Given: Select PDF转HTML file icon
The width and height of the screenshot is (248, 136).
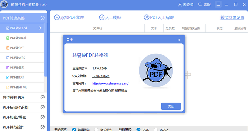Looking at the screenshot, I should (x=8, y=87).
